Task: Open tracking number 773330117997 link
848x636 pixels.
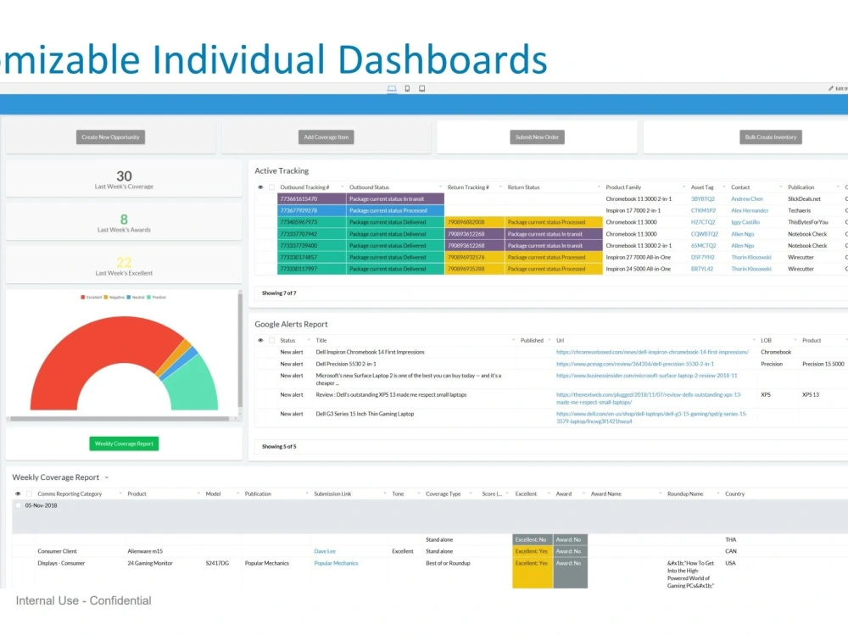Action: coord(298,269)
